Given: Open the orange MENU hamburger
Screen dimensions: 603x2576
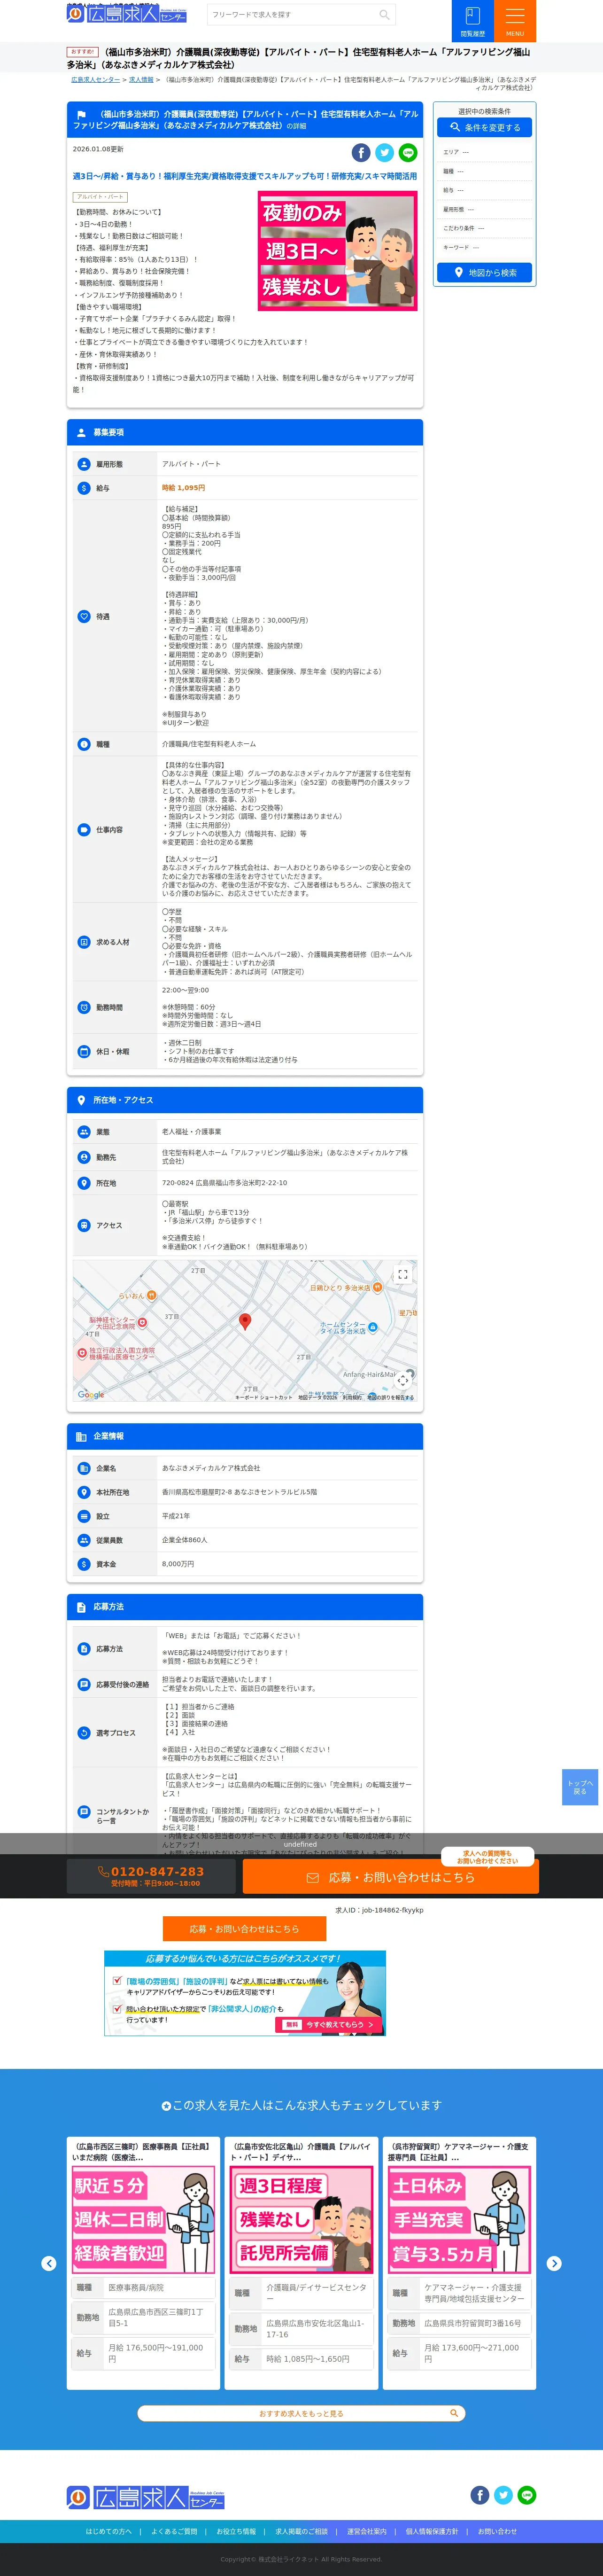Looking at the screenshot, I should 515,21.
